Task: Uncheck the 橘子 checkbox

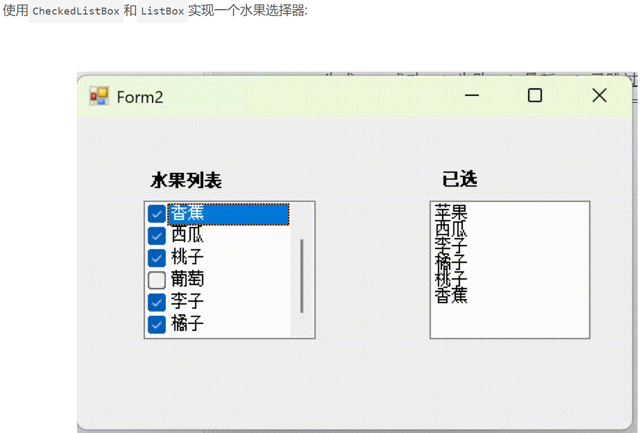Action: (156, 325)
